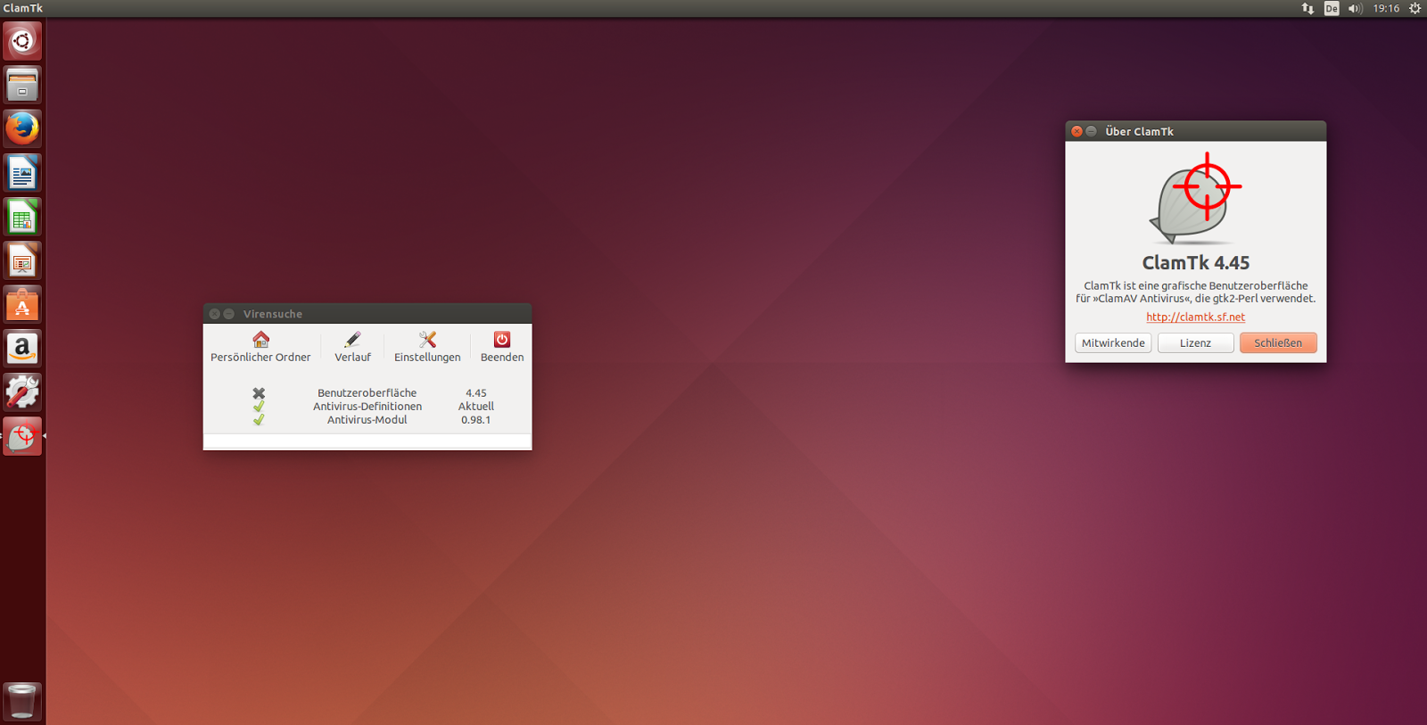Click the white status bar in Virensuche
This screenshot has width=1427, height=725.
367,442
